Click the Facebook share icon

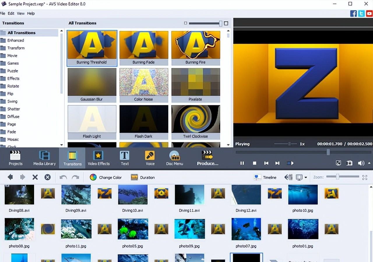point(353,13)
